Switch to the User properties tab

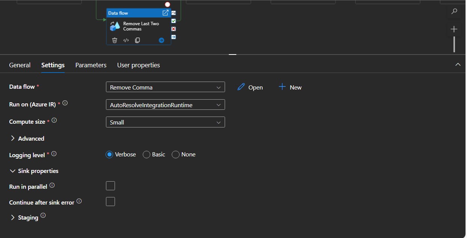click(139, 65)
